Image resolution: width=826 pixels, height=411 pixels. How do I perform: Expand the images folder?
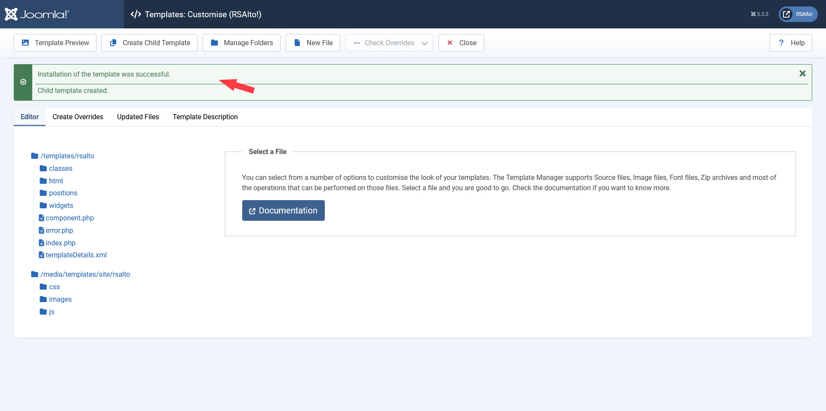tap(55, 299)
